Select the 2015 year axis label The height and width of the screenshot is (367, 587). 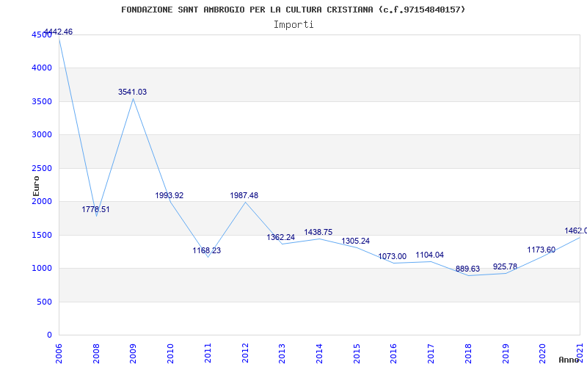click(x=356, y=353)
